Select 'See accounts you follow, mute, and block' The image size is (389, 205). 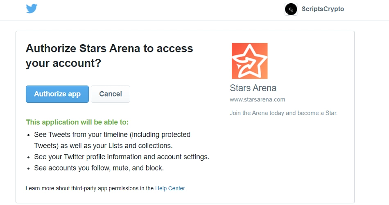(x=99, y=168)
